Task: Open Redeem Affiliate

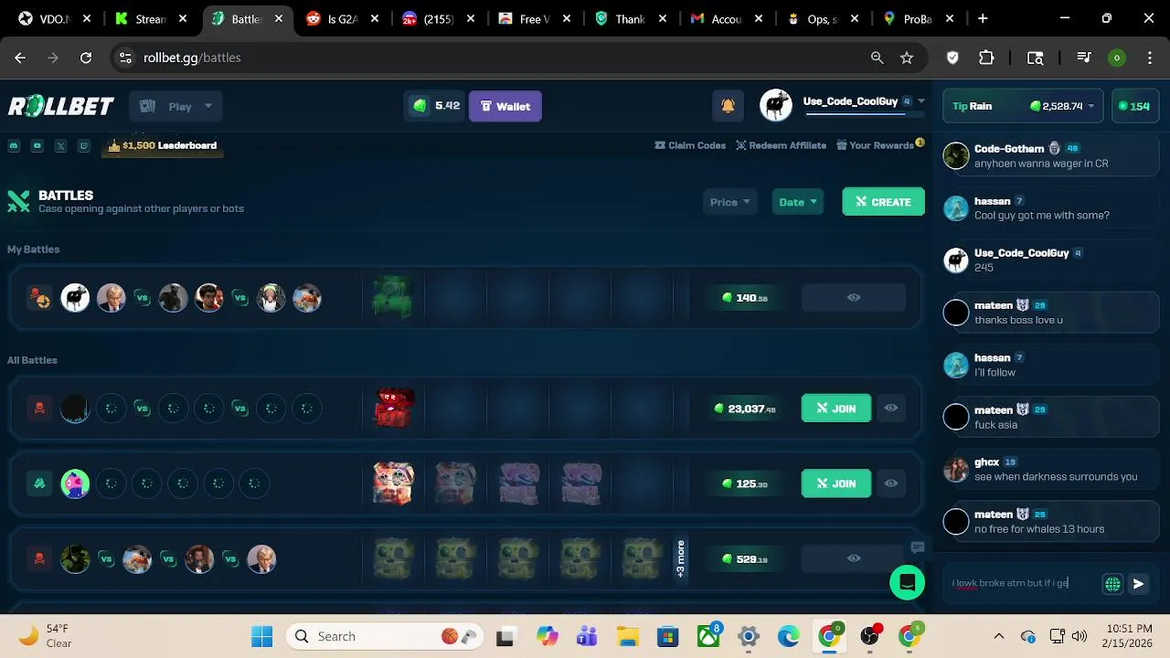Action: point(782,145)
